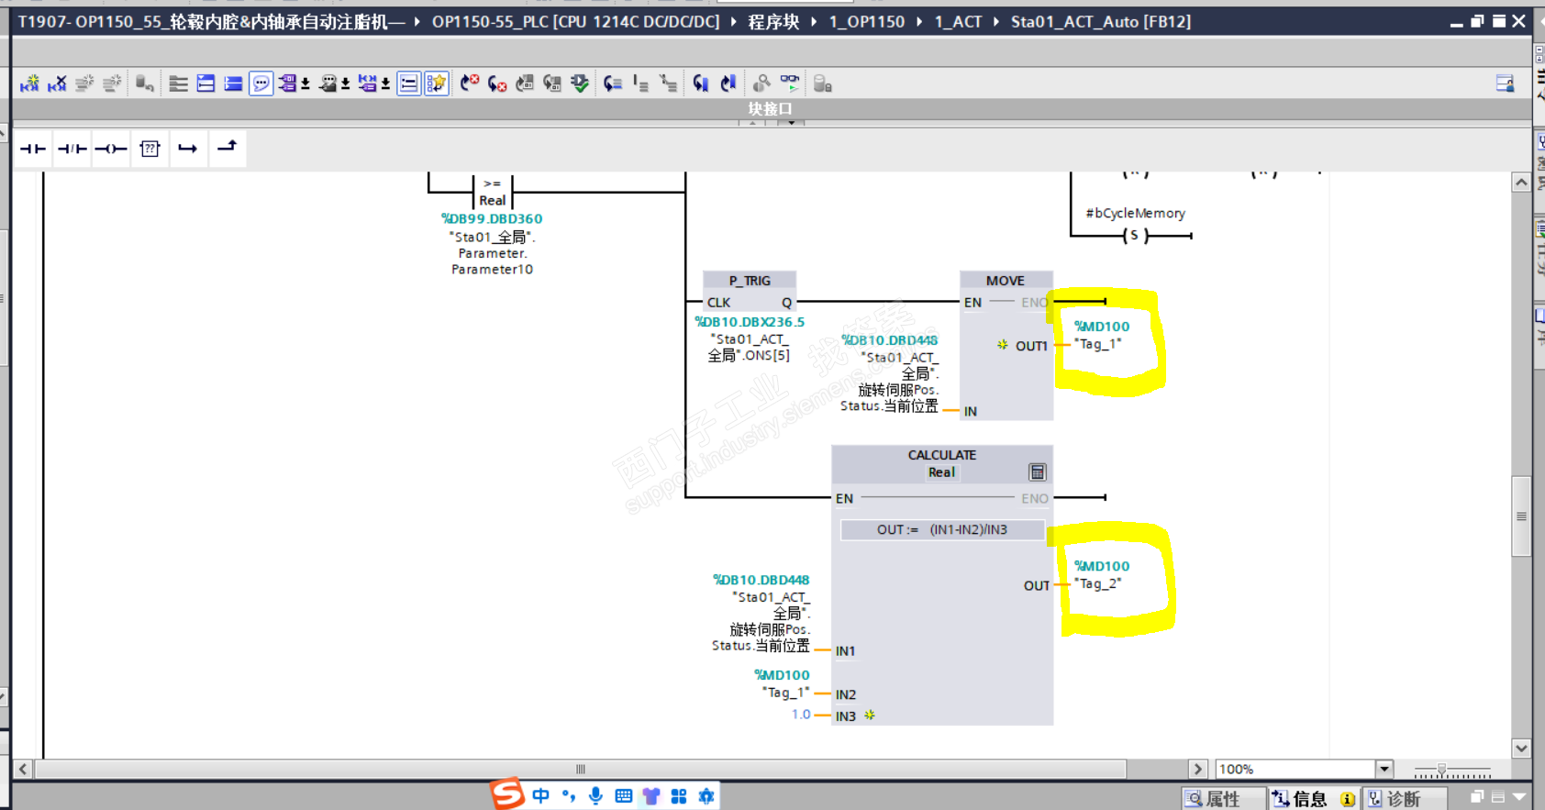This screenshot has width=1545, height=810.
Task: Click the second block-call update icon
Action: [x=552, y=83]
